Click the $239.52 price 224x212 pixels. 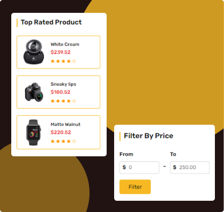[61, 52]
